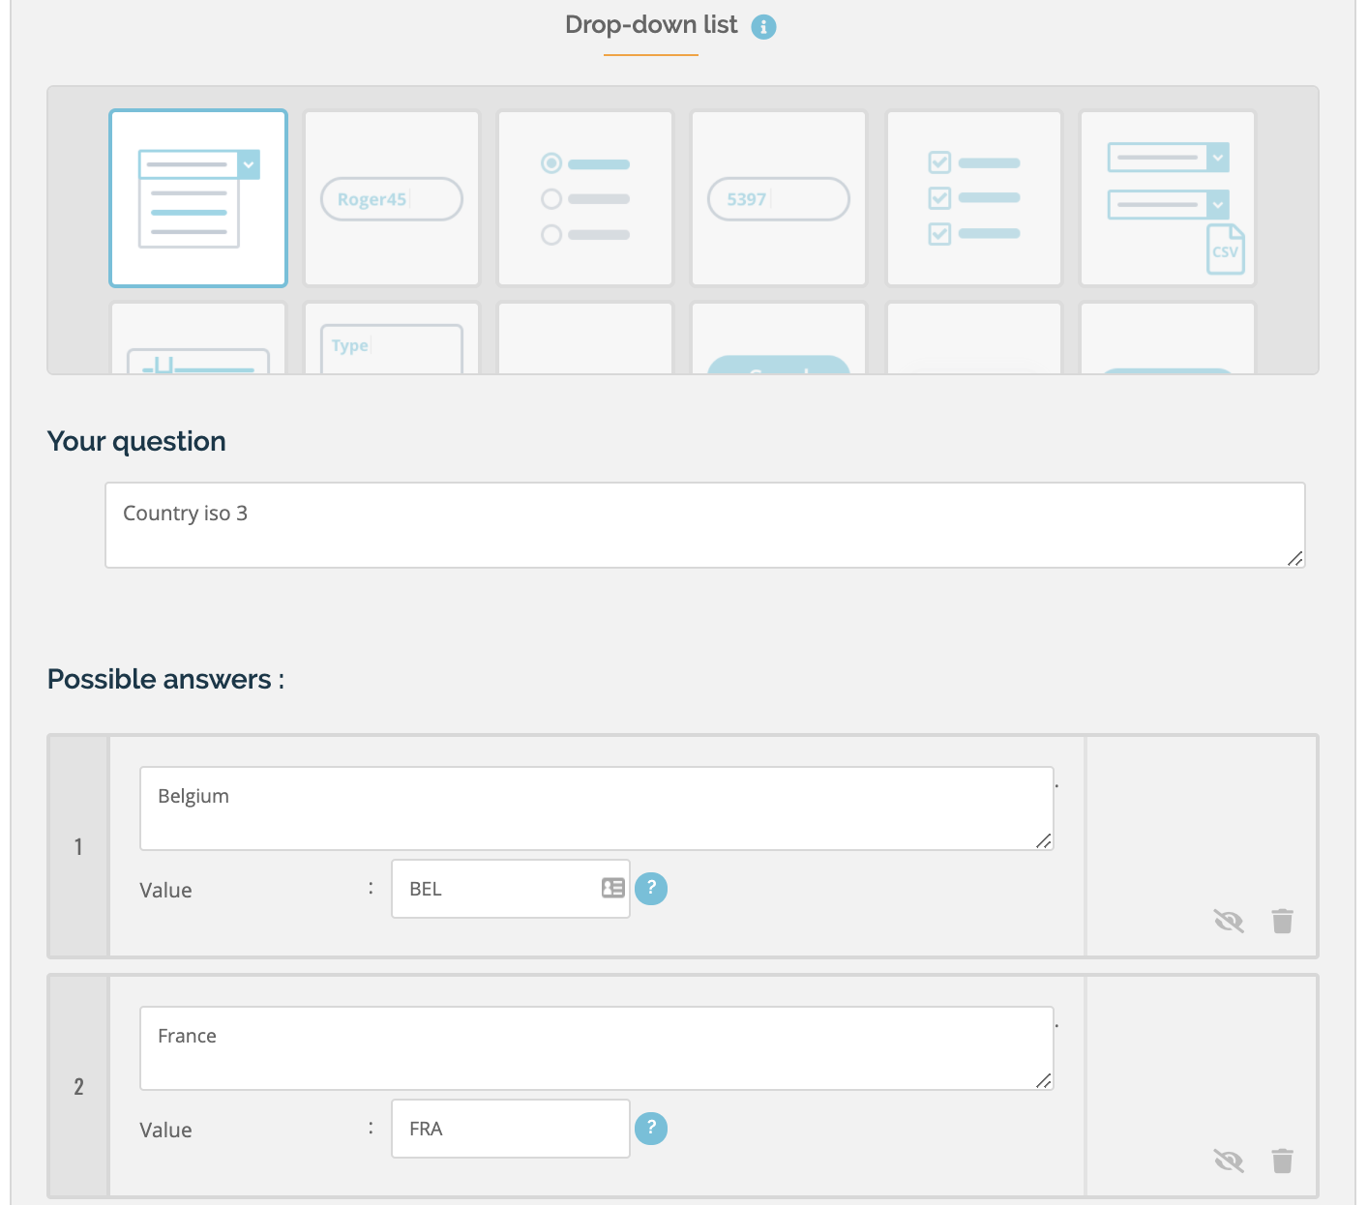
Task: Select the drop-down list question type tile
Action: [198, 198]
